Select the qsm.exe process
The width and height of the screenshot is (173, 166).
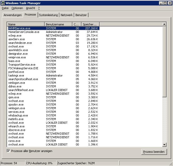[53, 97]
